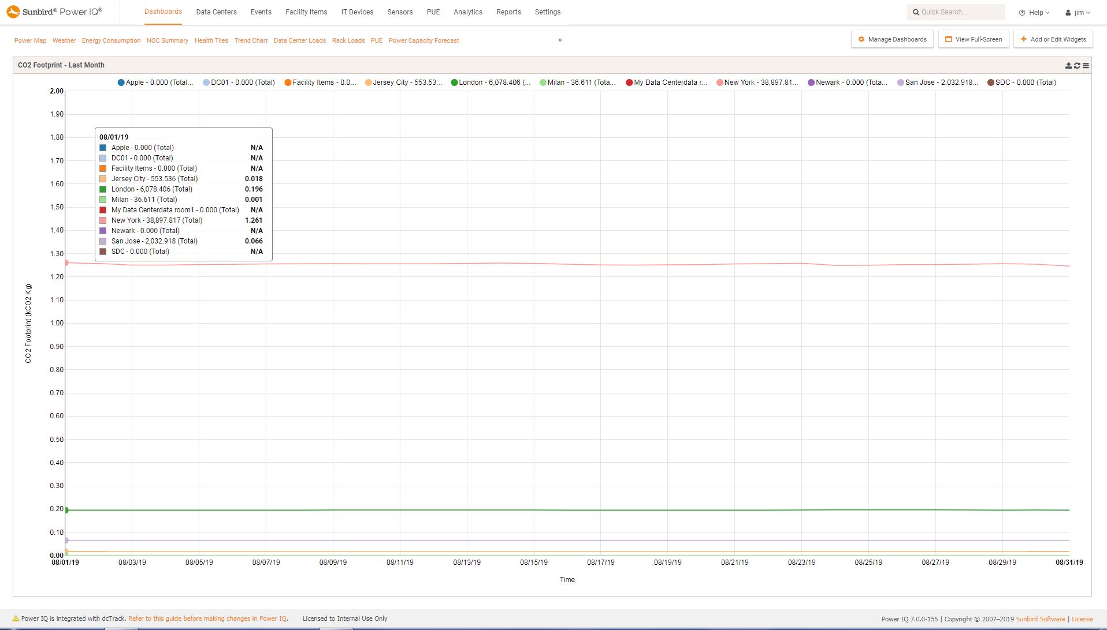Open the CO2 widget hamburger menu

1086,66
